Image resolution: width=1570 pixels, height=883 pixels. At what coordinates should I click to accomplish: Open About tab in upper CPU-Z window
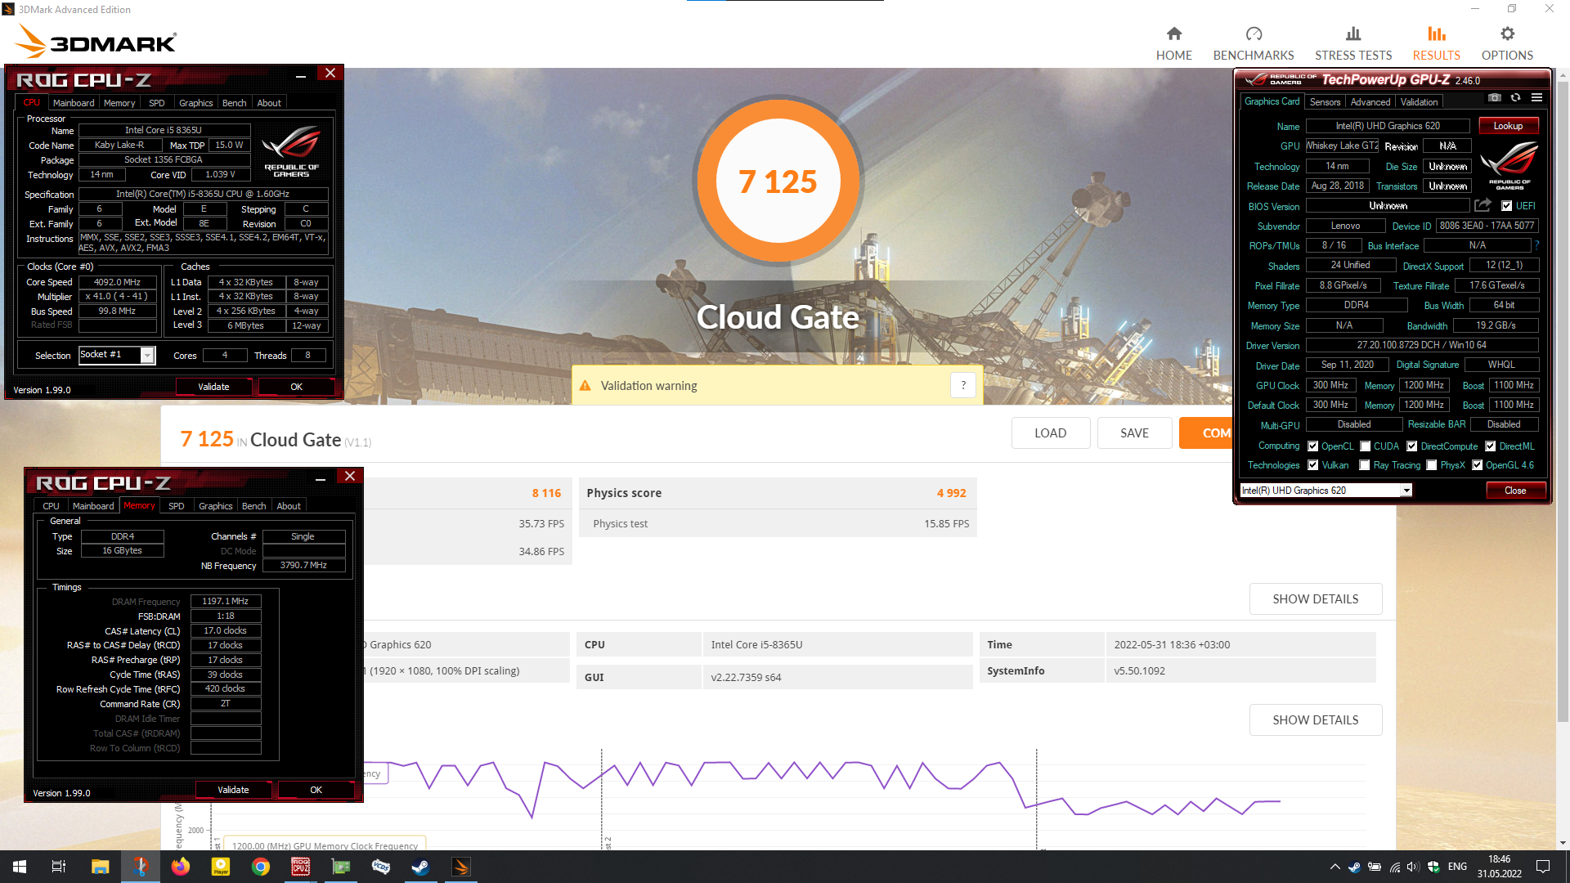coord(269,103)
